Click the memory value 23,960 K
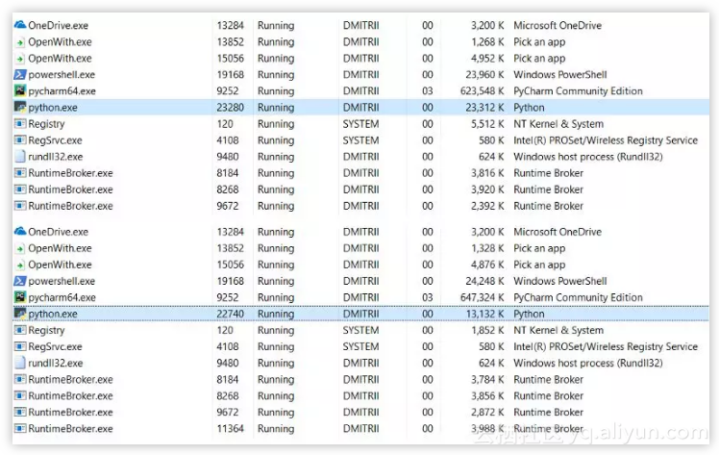The height and width of the screenshot is (455, 719). point(484,74)
